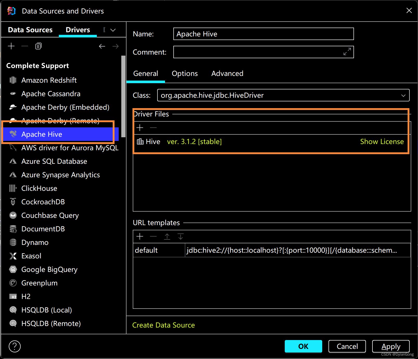Click the Apache Cassandra eye icon
418x359 pixels.
point(13,94)
